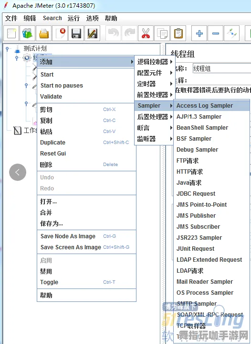Open the Search menu in menu bar

(x=52, y=18)
